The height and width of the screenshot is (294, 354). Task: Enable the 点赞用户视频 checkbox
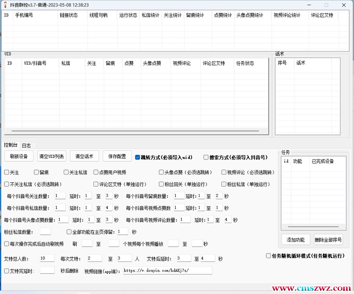click(x=96, y=172)
